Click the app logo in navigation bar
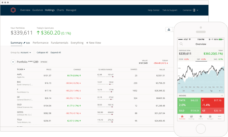Image resolution: width=228 pixels, height=137 pixels. point(13,10)
